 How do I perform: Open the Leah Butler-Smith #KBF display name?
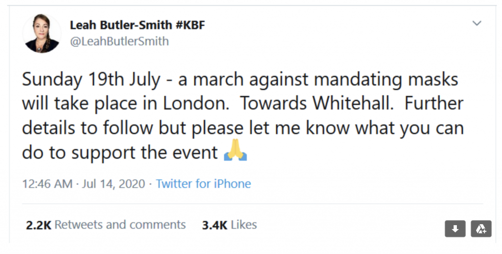click(137, 25)
